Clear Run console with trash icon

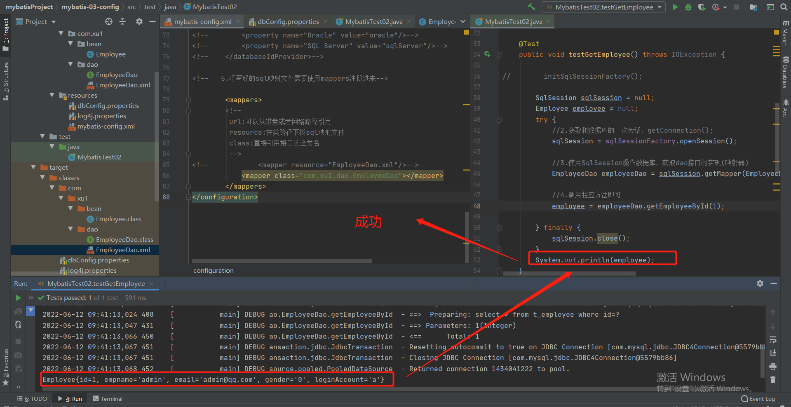click(773, 379)
